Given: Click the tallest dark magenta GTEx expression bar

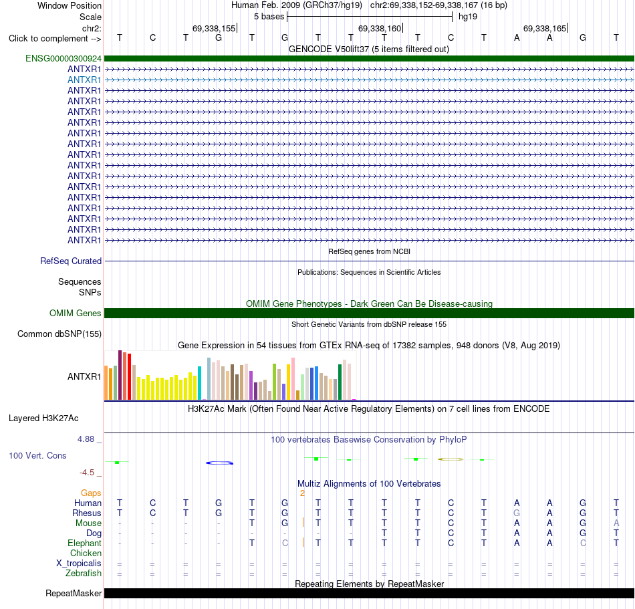Looking at the screenshot, I should pyautogui.click(x=120, y=376).
